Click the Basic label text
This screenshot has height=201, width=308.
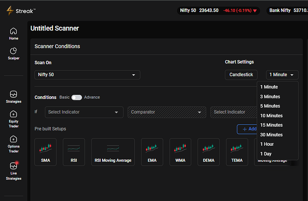[64, 97]
